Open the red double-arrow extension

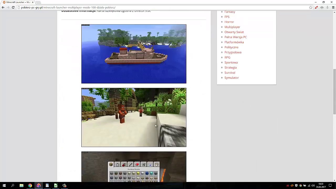click(316, 7)
